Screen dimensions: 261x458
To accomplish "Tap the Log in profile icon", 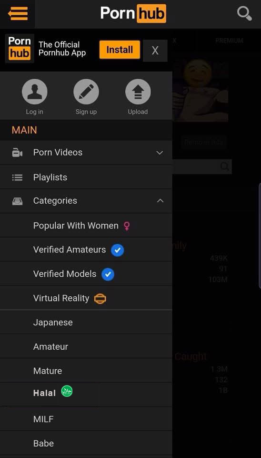I will coord(34,92).
